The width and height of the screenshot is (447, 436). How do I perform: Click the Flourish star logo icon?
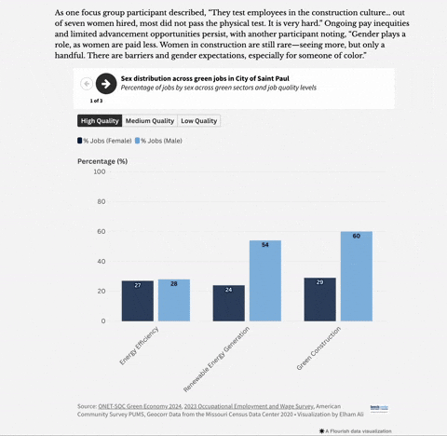[x=321, y=431]
